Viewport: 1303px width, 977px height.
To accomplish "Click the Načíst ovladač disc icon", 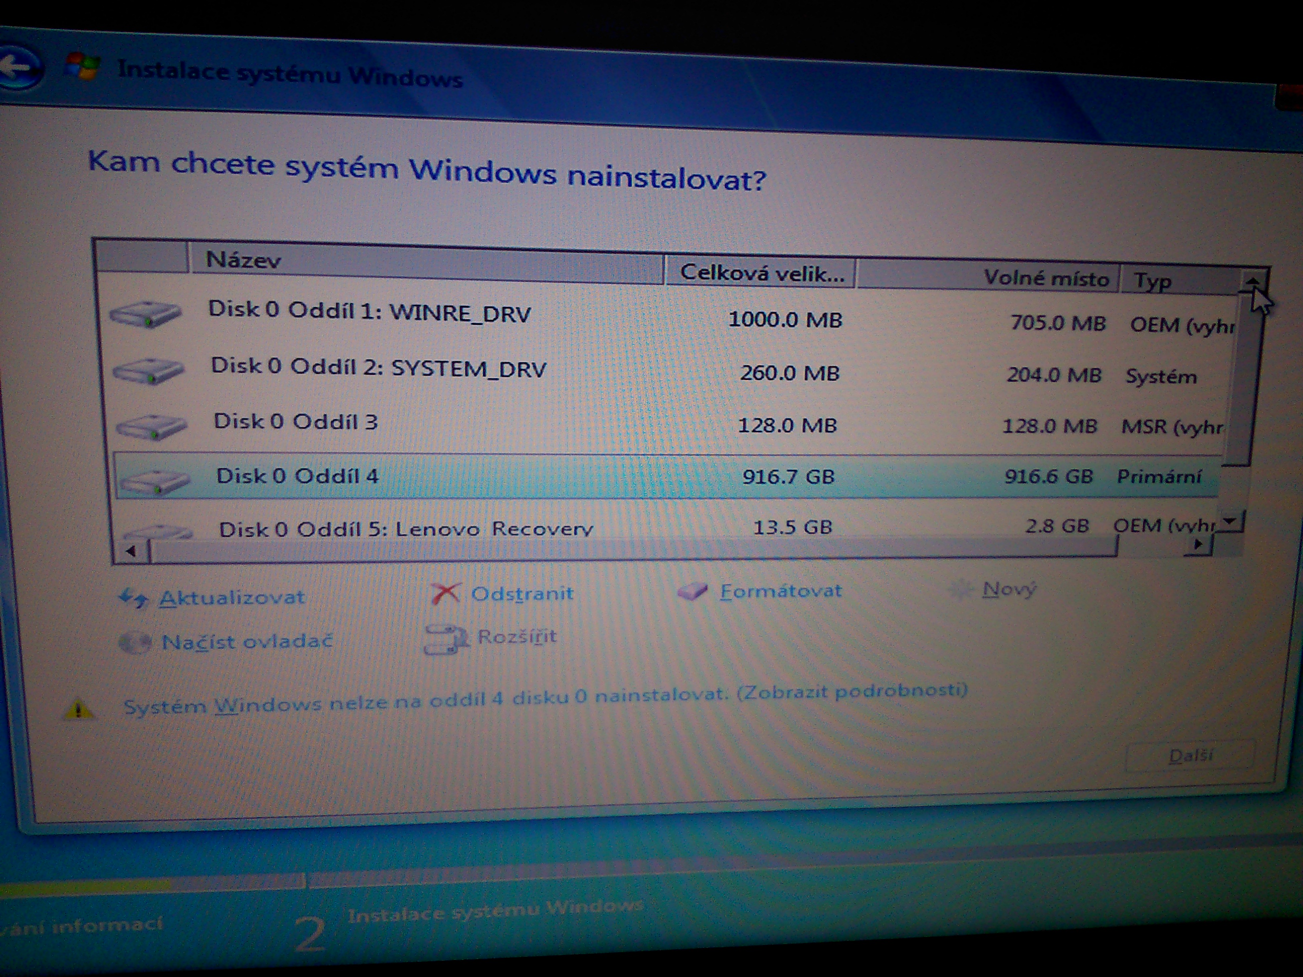I will coord(135,643).
